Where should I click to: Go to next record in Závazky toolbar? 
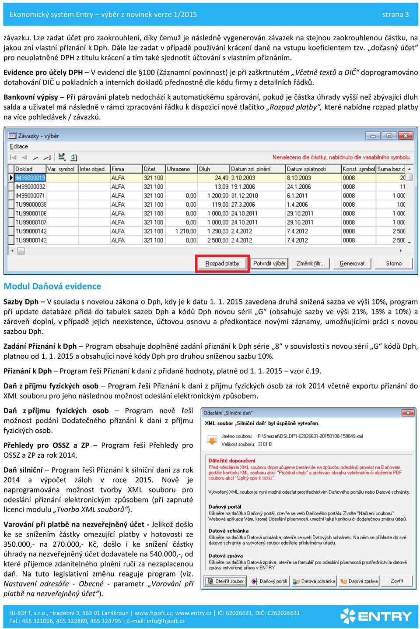[x=35, y=157]
